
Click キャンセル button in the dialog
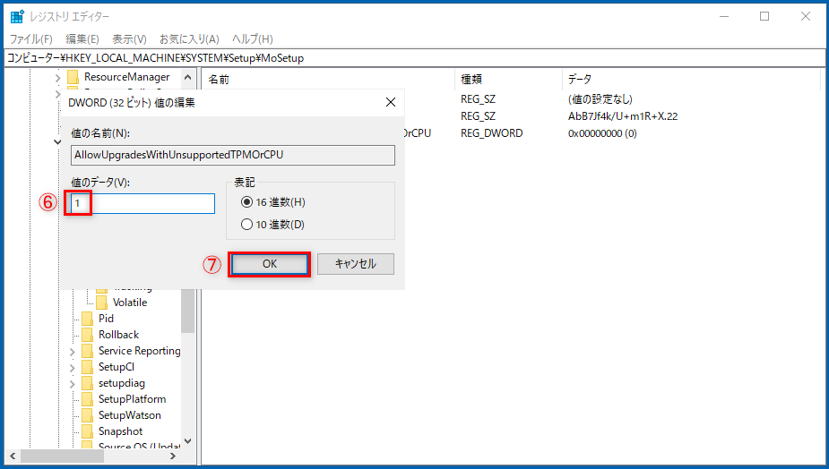pos(355,263)
